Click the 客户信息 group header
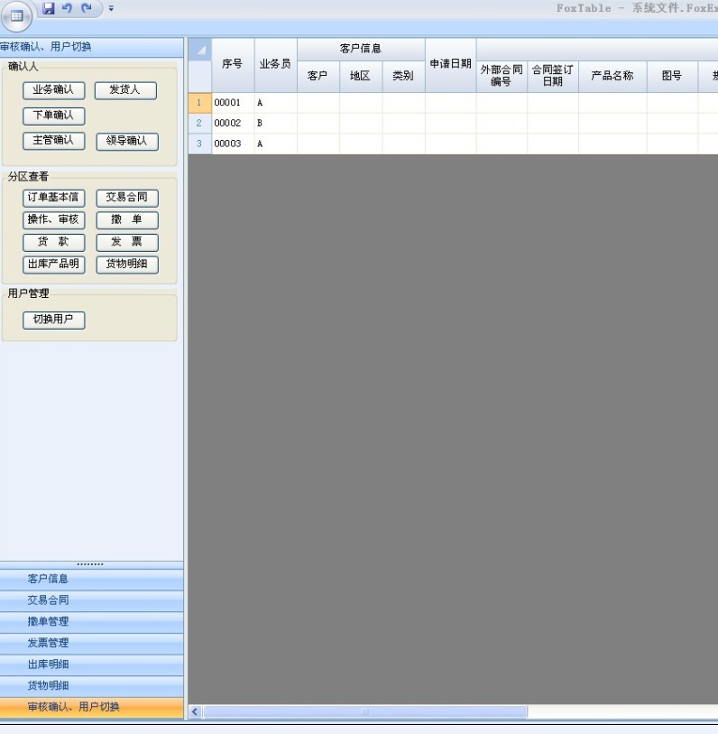 tap(361, 49)
